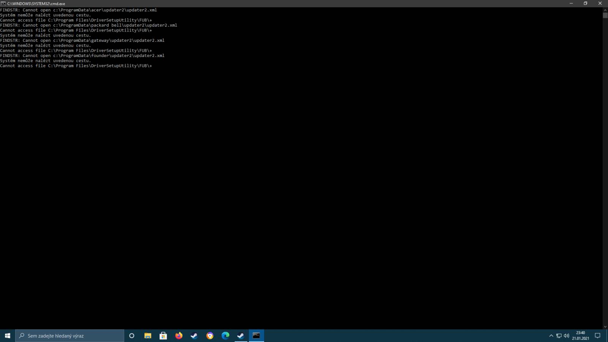The height and width of the screenshot is (342, 608).
Task: Click the console vertical scrollbar thumb
Action: click(605, 15)
